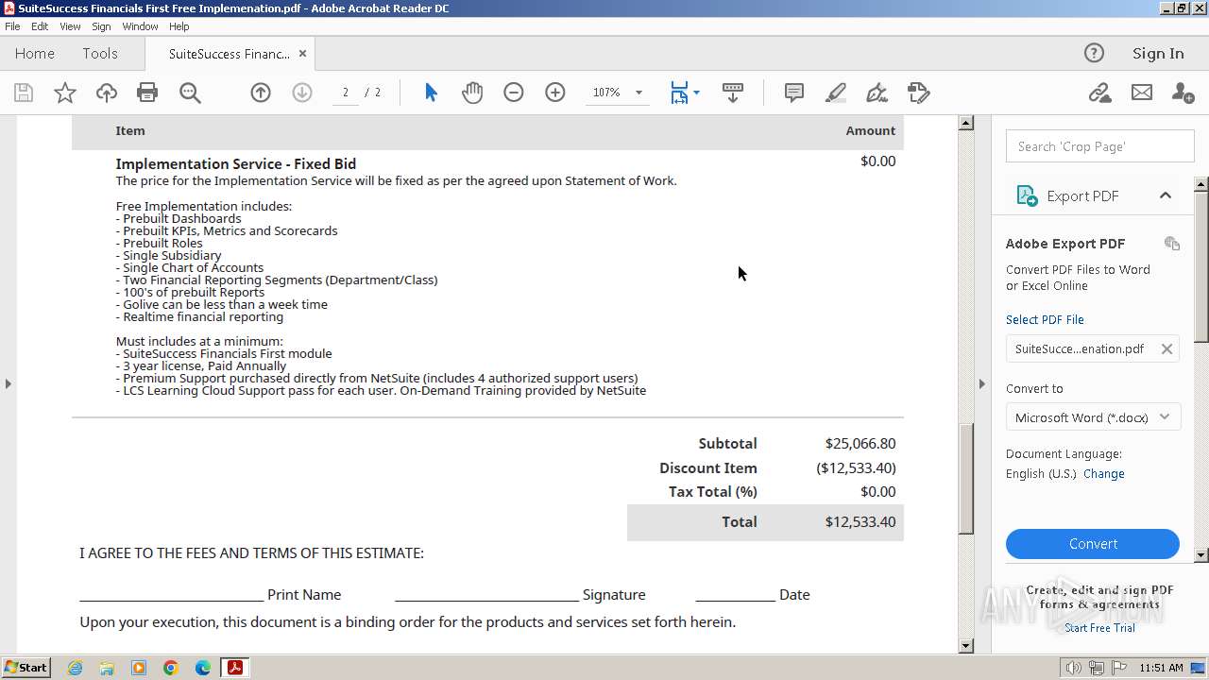Select the SuiteSuccess Financ... document tab

230,54
